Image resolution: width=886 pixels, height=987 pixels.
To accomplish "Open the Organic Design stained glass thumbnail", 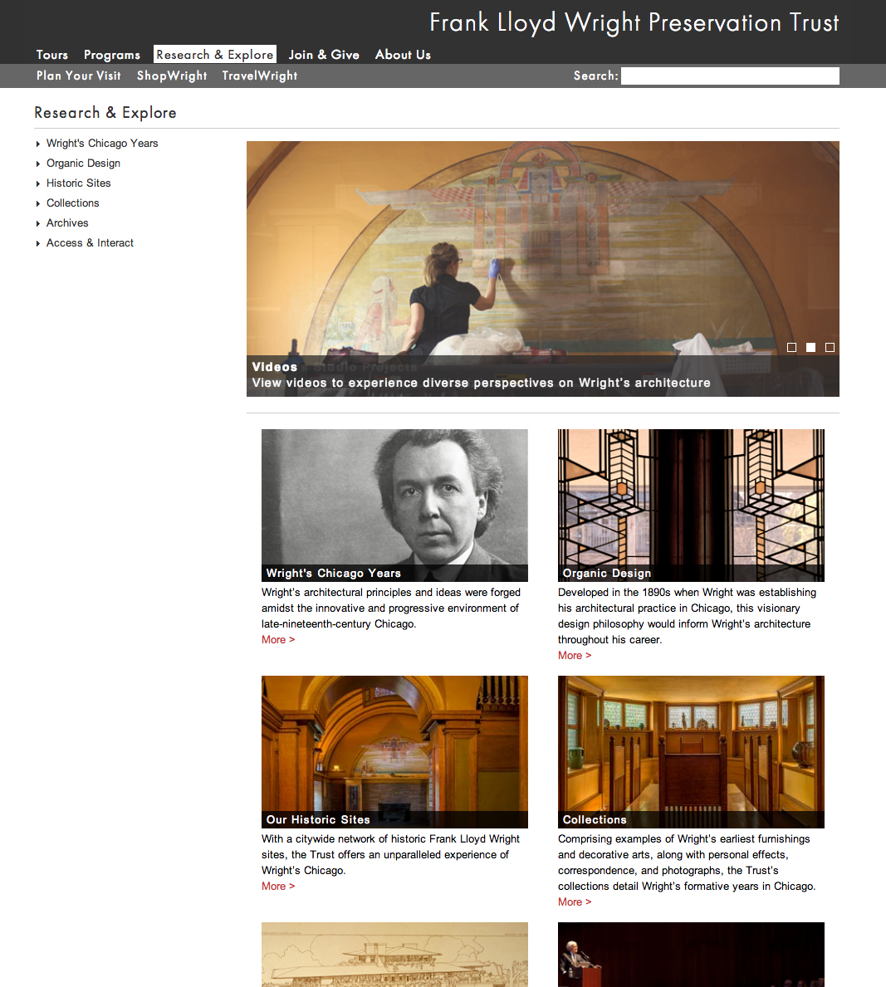I will (x=691, y=505).
